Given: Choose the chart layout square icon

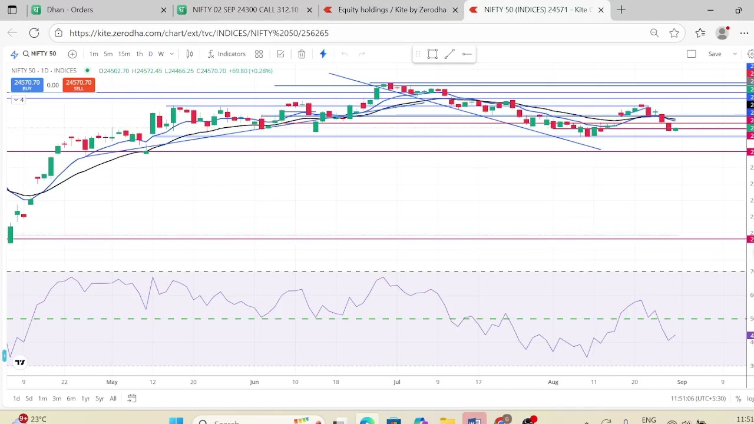Looking at the screenshot, I should pos(692,54).
